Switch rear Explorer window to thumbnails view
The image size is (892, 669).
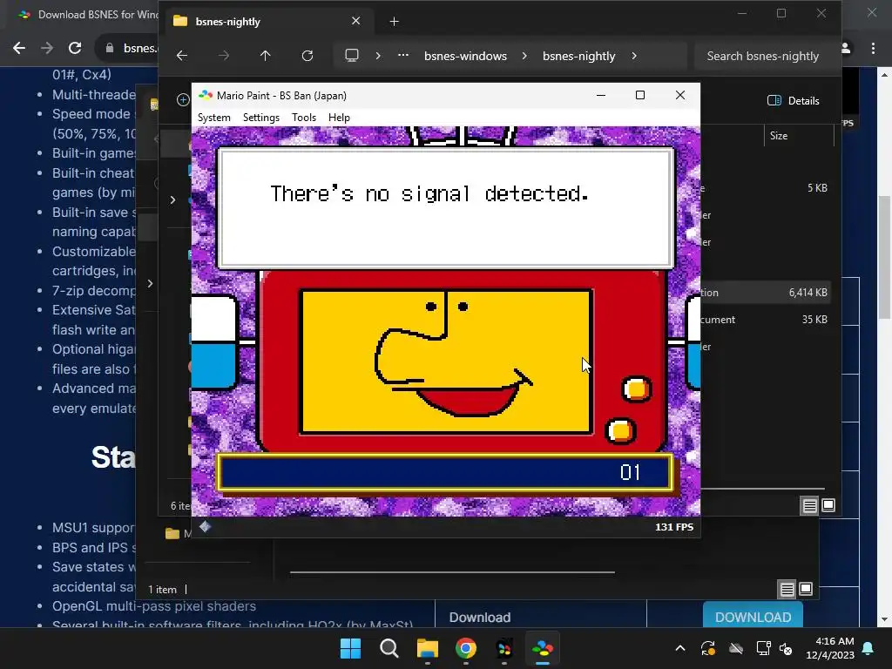click(806, 590)
